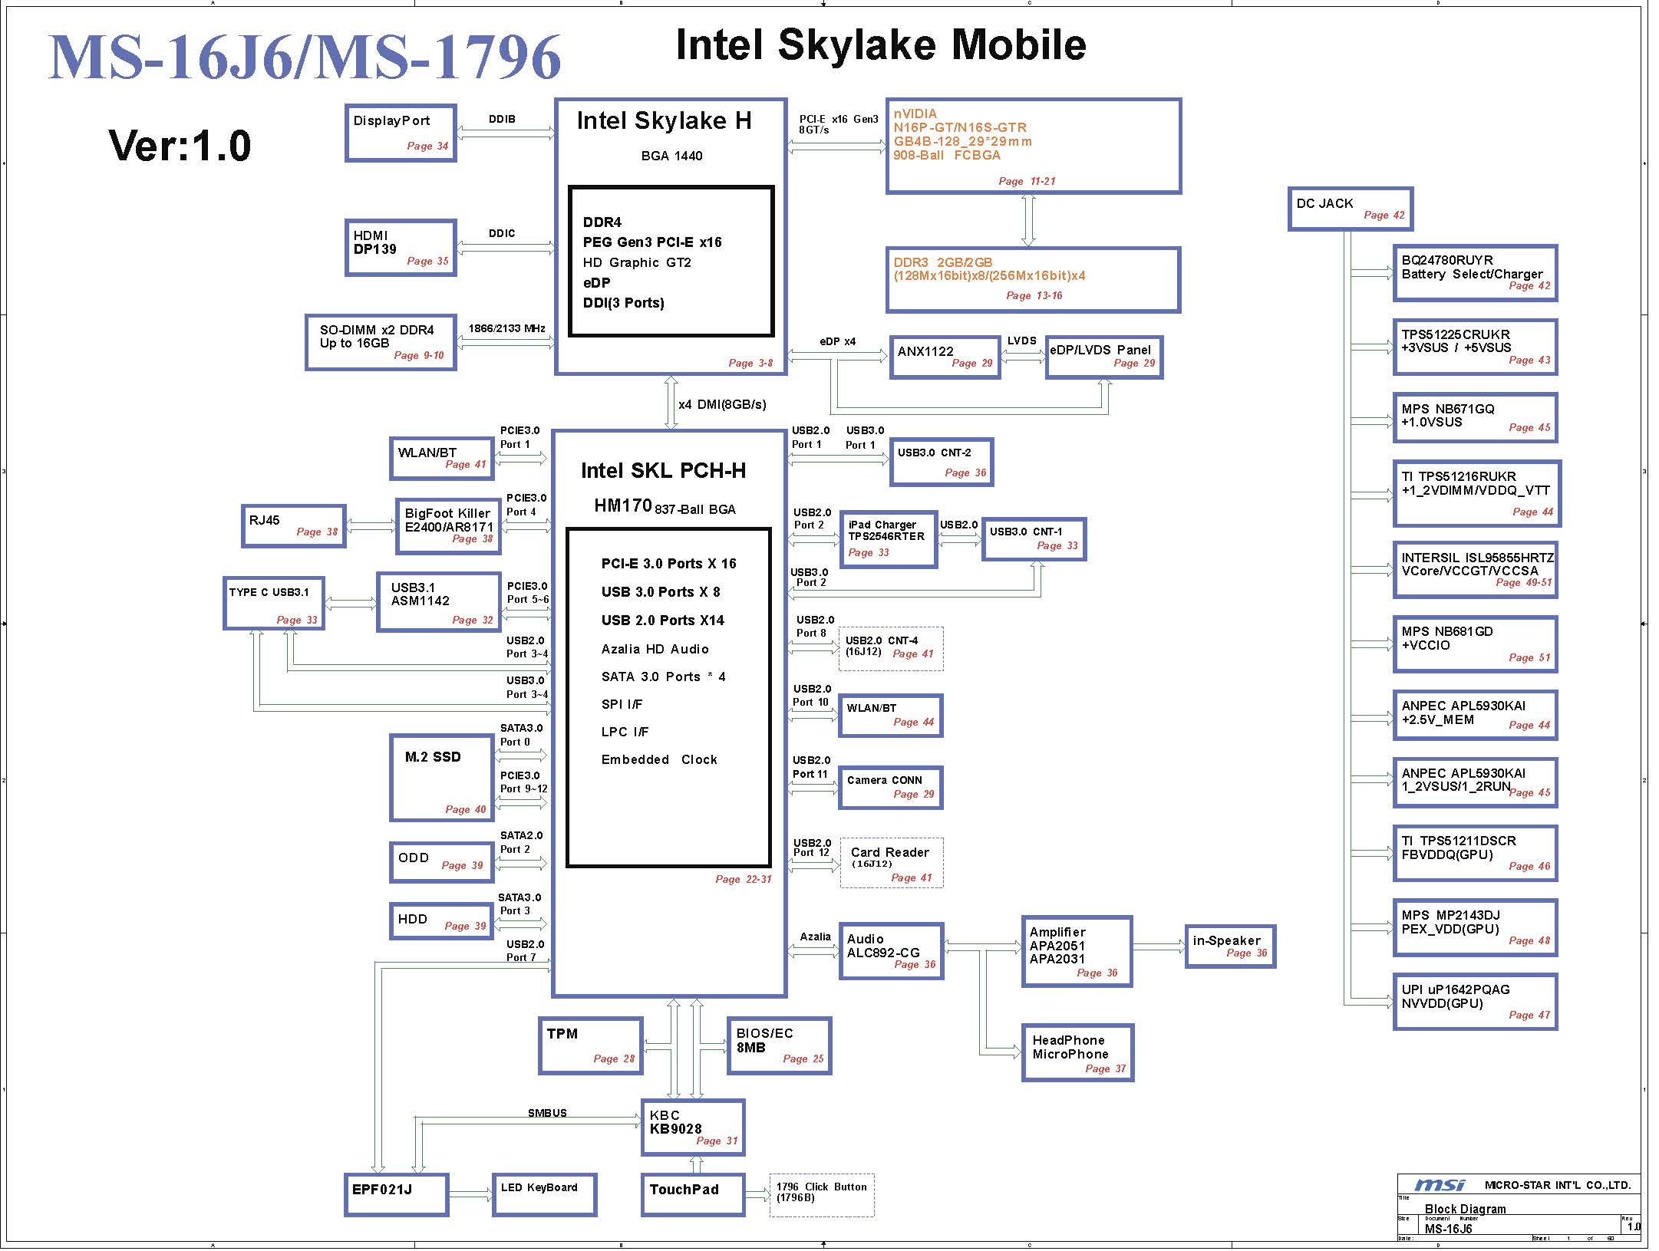The width and height of the screenshot is (1659, 1251).
Task: Click the "USB2.0 CNT-4" dashed block
Action: pos(891,649)
